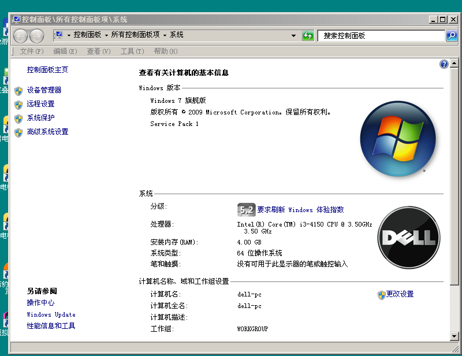
Task: Minimize the 系统 control panel window
Action: tap(433, 20)
